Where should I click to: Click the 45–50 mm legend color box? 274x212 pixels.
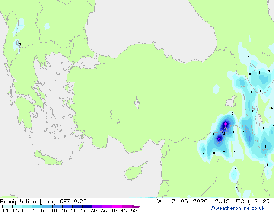(x=127, y=206)
